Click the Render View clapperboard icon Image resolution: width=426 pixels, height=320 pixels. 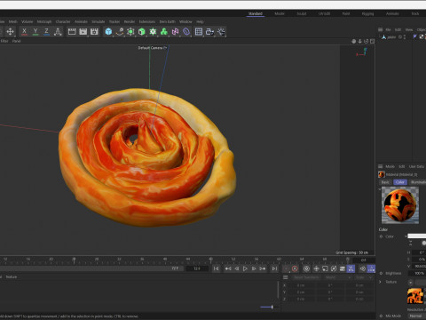coord(72,31)
